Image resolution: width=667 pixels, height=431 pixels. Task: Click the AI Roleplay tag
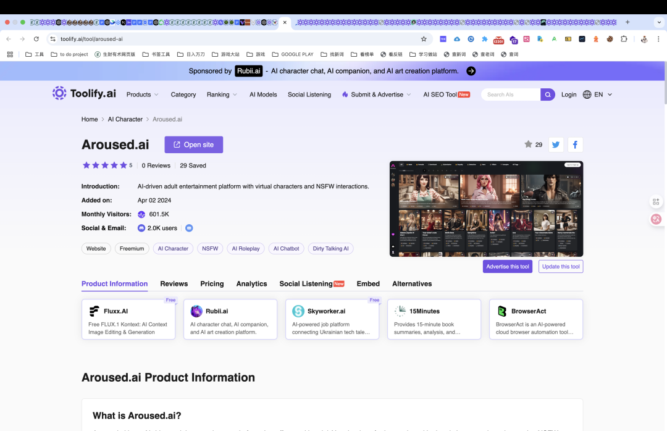[245, 248]
